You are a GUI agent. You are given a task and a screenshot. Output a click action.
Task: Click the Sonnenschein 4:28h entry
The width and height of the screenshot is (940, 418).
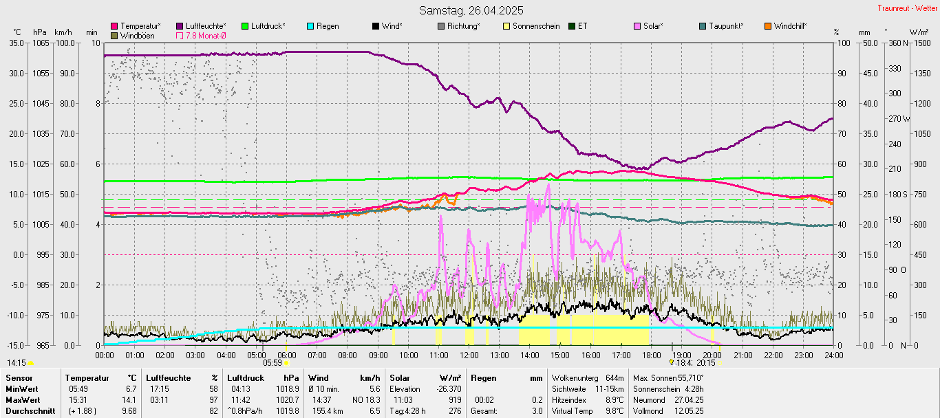click(668, 389)
